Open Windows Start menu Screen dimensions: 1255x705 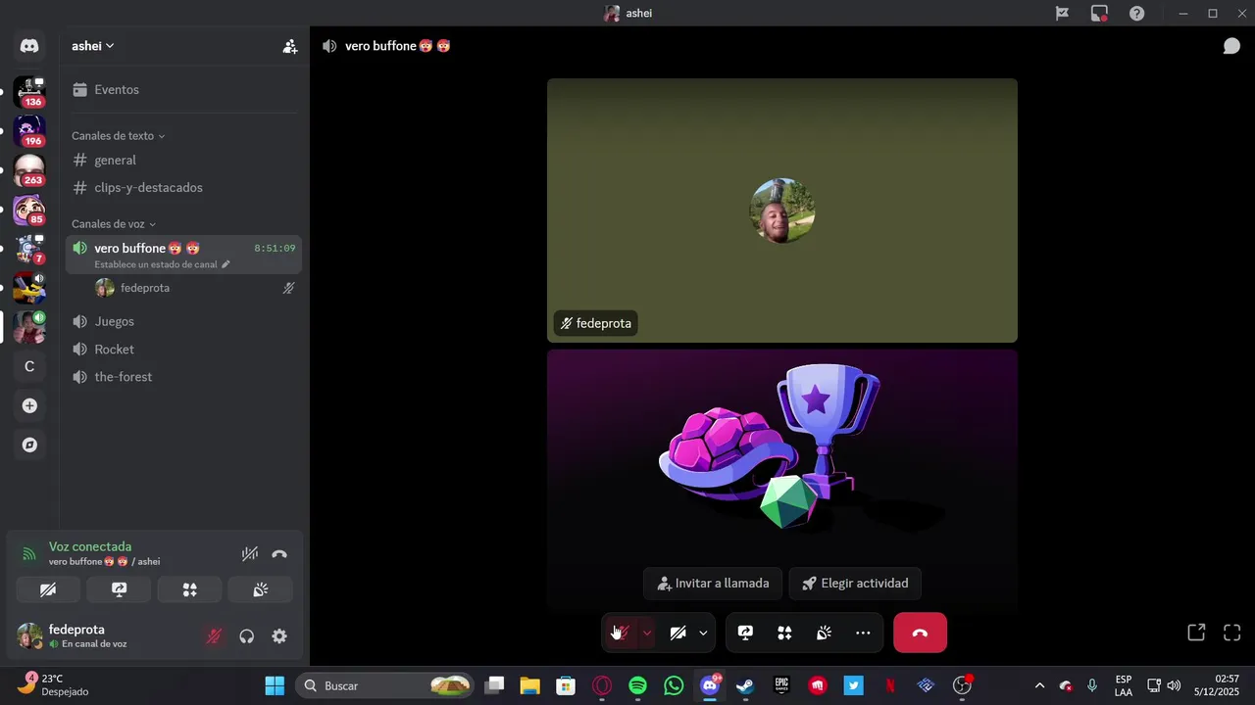275,685
